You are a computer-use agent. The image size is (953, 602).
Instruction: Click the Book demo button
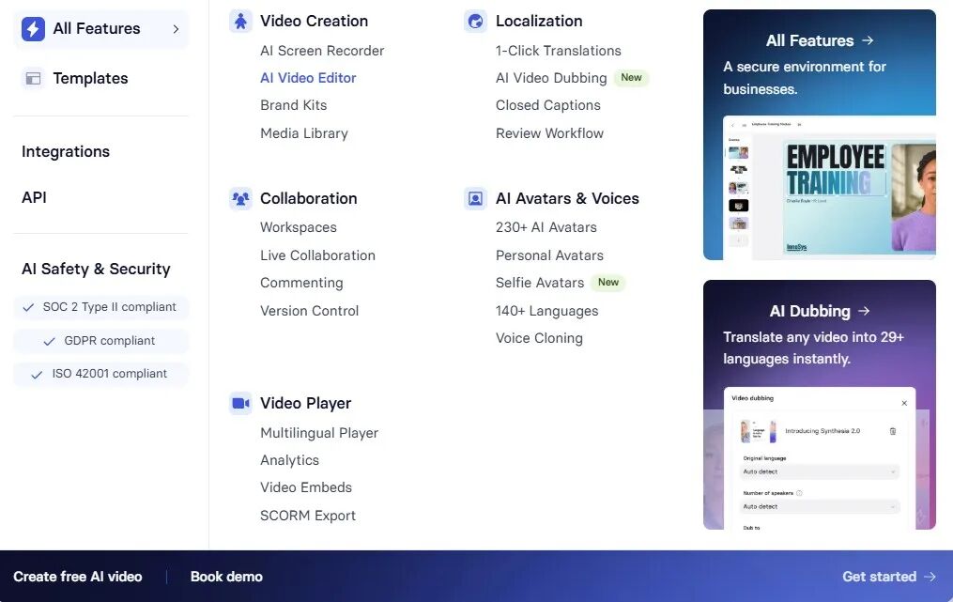point(226,577)
